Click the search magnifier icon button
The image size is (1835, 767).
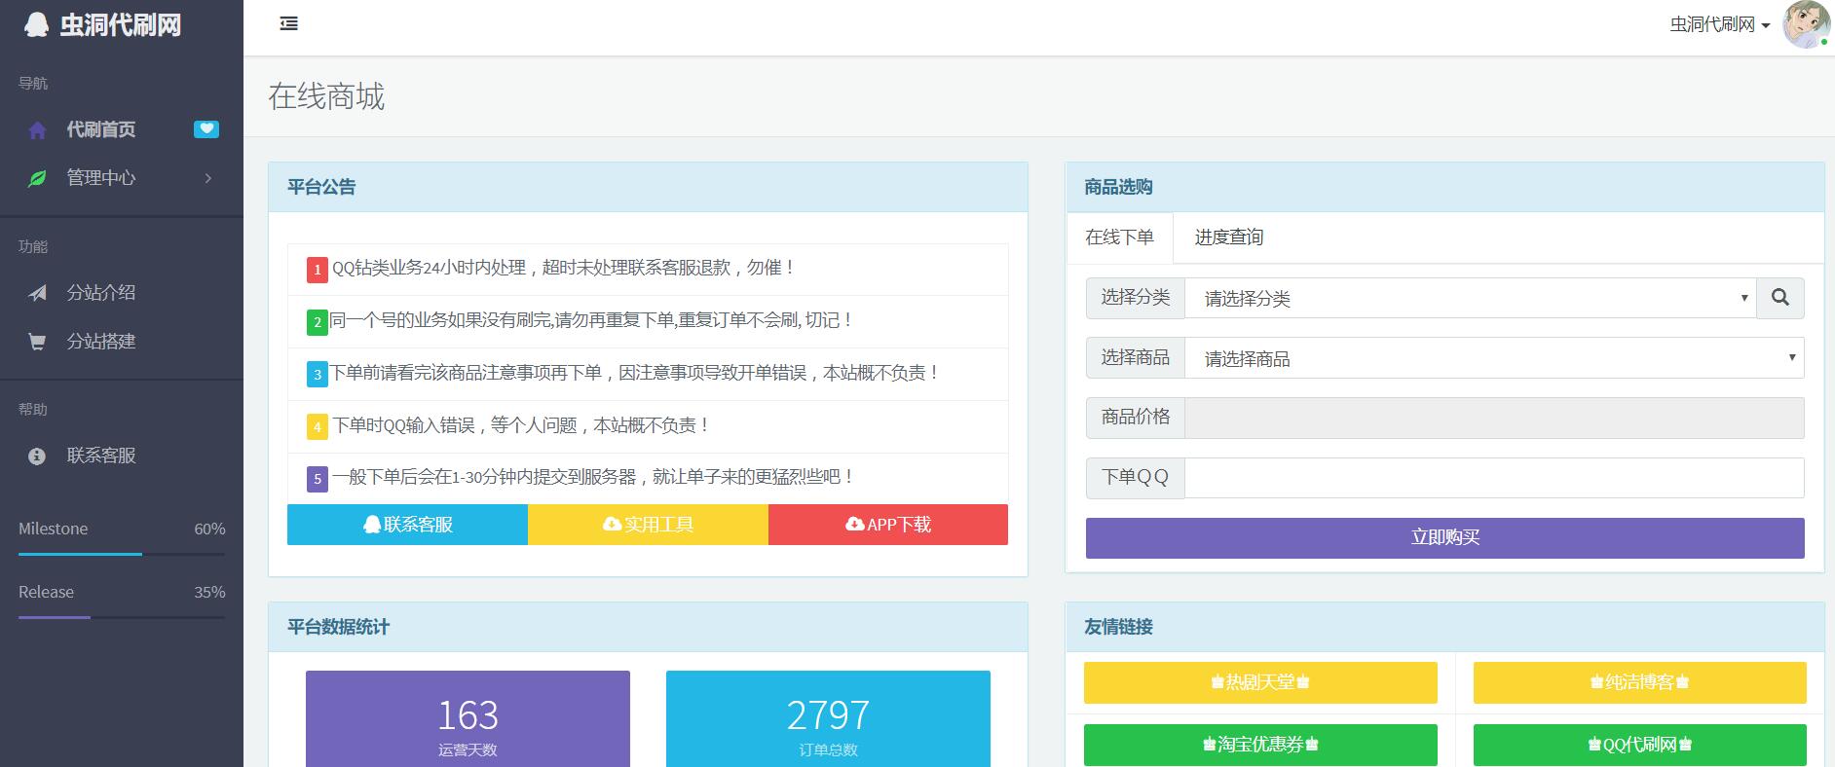coord(1780,298)
